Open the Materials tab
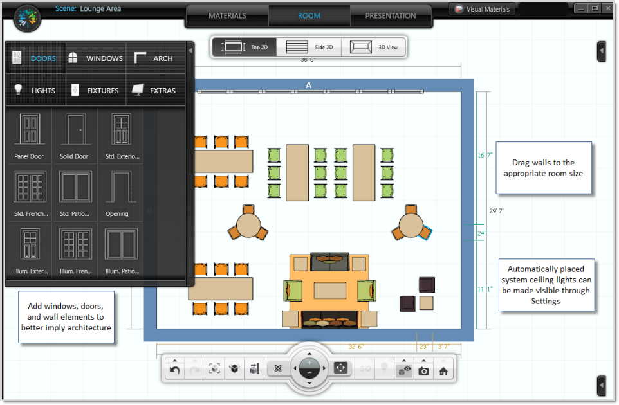Viewport: 619px width, 405px height. (227, 16)
